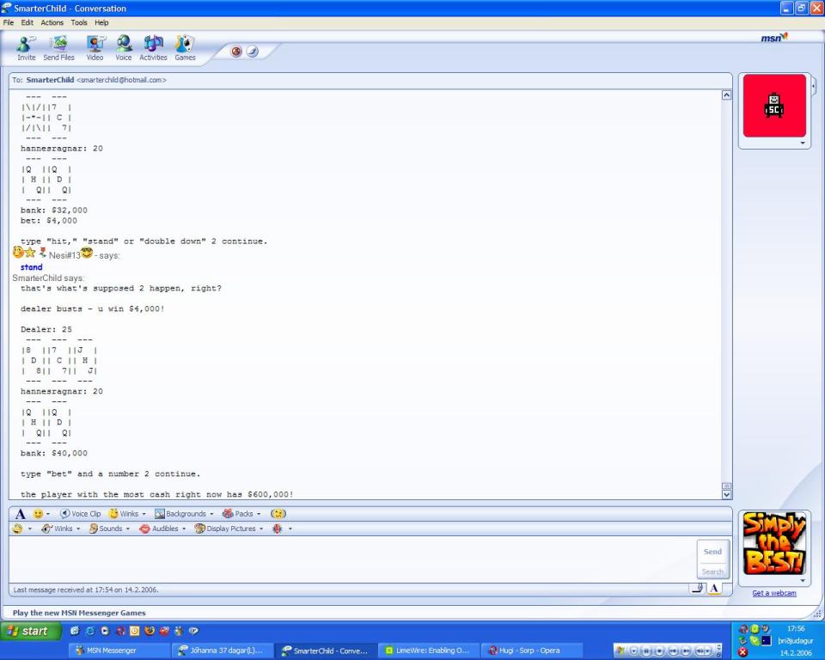The width and height of the screenshot is (825, 660).
Task: Launch MSN Messenger from quick launch
Action: pyautogui.click(x=179, y=631)
